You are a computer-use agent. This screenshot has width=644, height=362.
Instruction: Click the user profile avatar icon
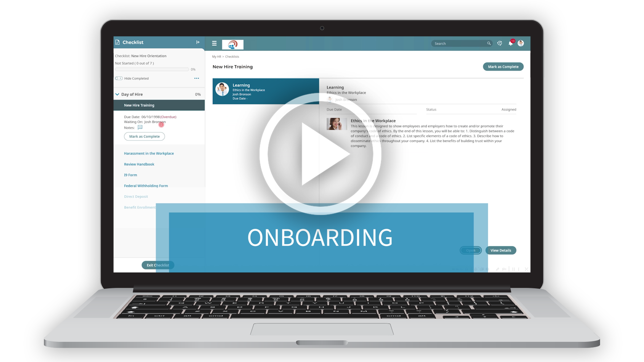click(x=521, y=43)
